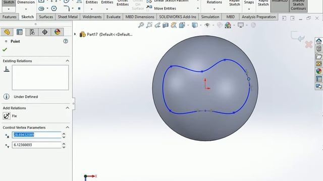Adjust Y coordinate with spinner arrows
The height and width of the screenshot is (181, 323).
64,145
